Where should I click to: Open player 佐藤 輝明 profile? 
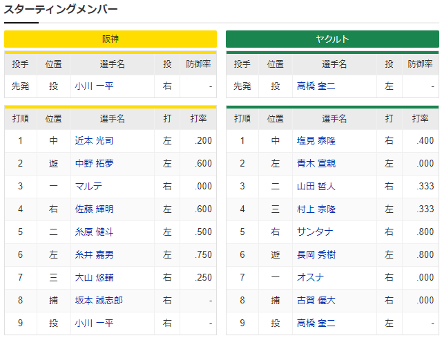click(x=94, y=209)
